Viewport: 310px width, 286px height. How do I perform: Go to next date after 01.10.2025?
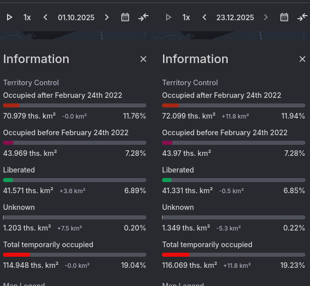(107, 17)
